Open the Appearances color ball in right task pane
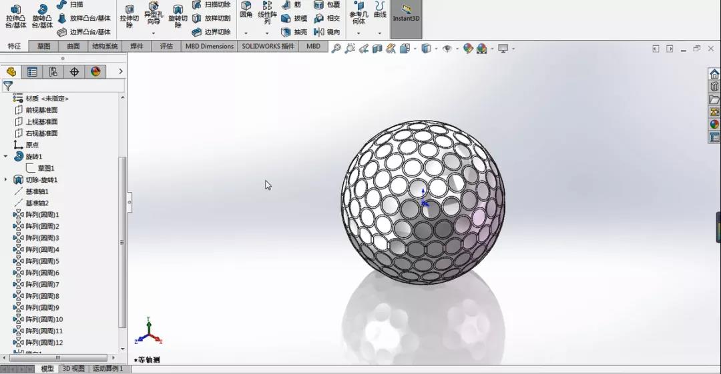Viewport: 721px width, 374px height. coord(714,125)
